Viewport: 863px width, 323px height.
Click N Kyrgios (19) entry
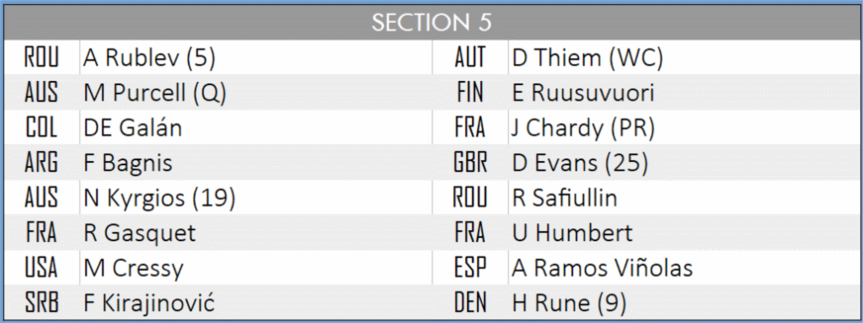[x=159, y=198]
